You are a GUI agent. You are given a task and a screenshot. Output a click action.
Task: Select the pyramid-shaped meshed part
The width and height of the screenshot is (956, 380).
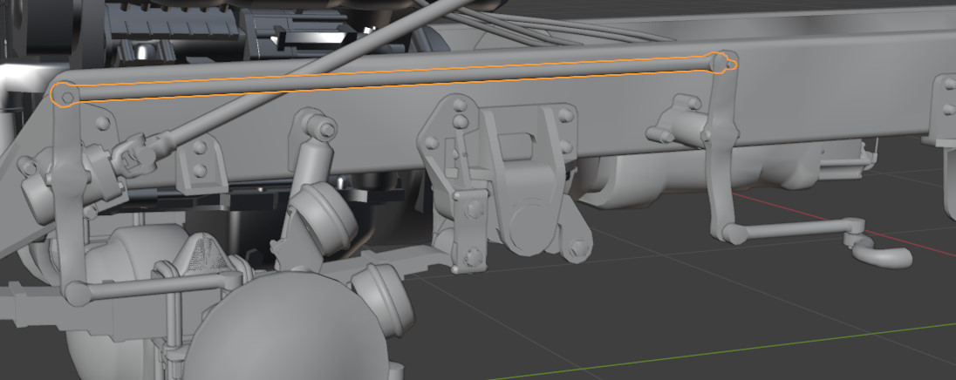pyautogui.click(x=205, y=255)
